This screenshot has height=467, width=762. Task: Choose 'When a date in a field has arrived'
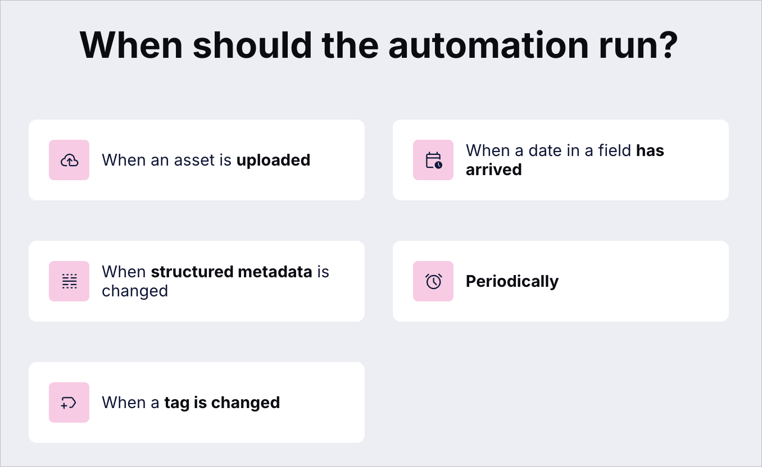[561, 160]
